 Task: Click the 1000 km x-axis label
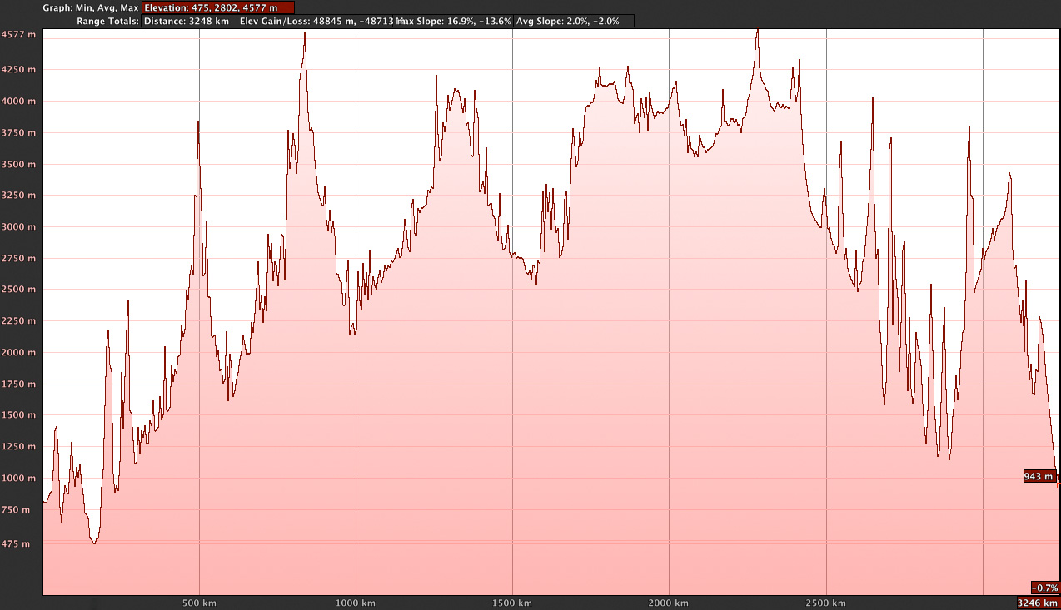[356, 603]
